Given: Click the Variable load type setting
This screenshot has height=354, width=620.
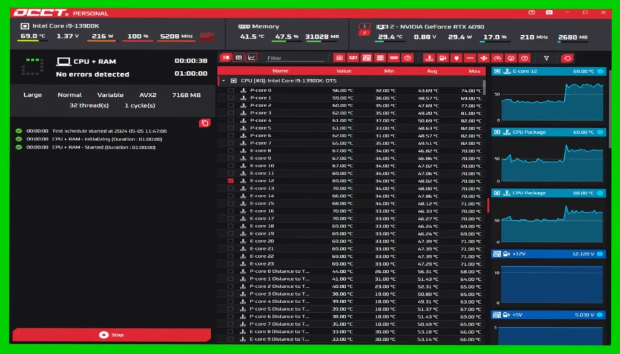Looking at the screenshot, I should pyautogui.click(x=110, y=95).
